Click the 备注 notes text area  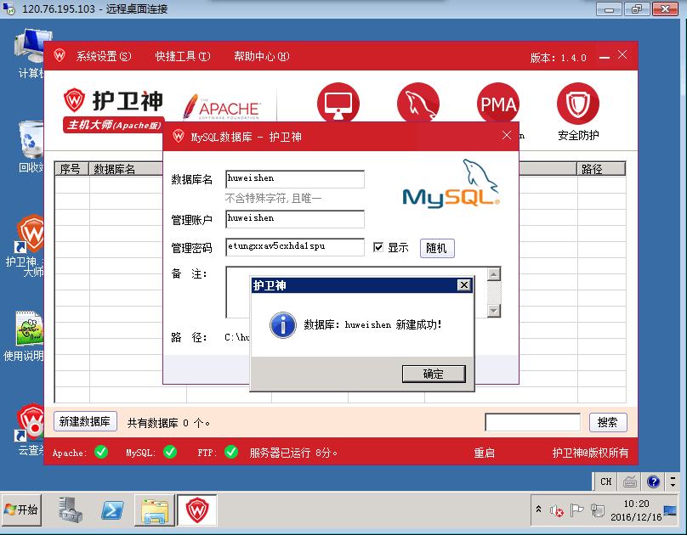(x=356, y=292)
